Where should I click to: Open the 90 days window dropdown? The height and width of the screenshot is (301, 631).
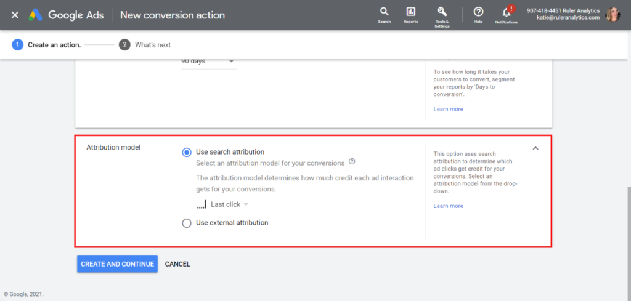click(208, 62)
